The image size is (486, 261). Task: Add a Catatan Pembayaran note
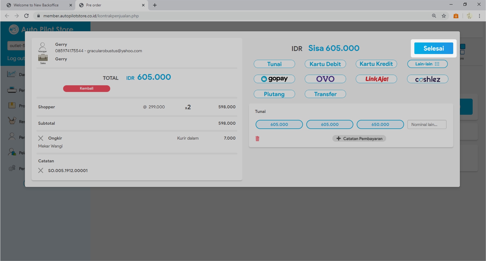(x=359, y=139)
